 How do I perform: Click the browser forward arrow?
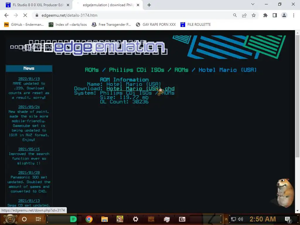[x=16, y=15]
